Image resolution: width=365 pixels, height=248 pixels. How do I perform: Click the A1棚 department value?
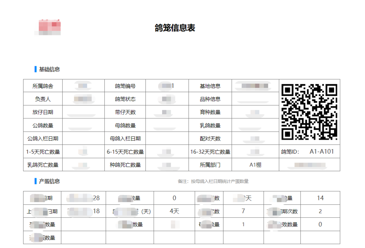point(255,165)
